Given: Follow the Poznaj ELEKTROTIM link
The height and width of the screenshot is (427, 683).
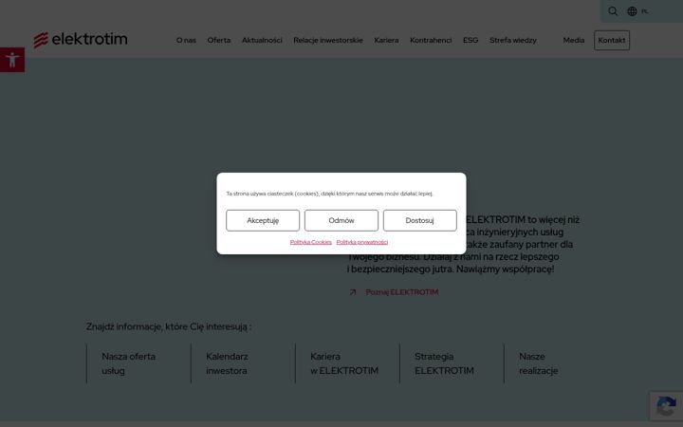Looking at the screenshot, I should (401, 292).
